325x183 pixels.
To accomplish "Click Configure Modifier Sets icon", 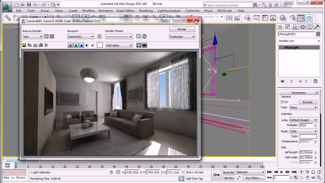I will tap(316, 81).
